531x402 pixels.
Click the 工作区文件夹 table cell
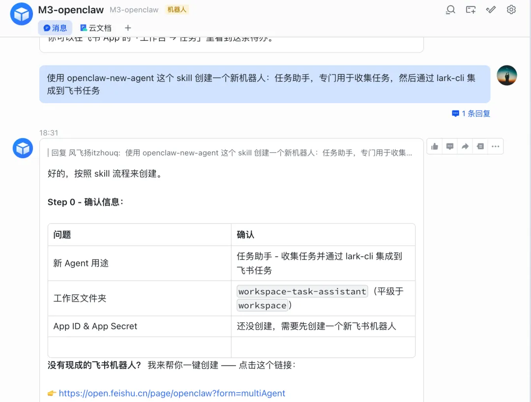pos(140,298)
